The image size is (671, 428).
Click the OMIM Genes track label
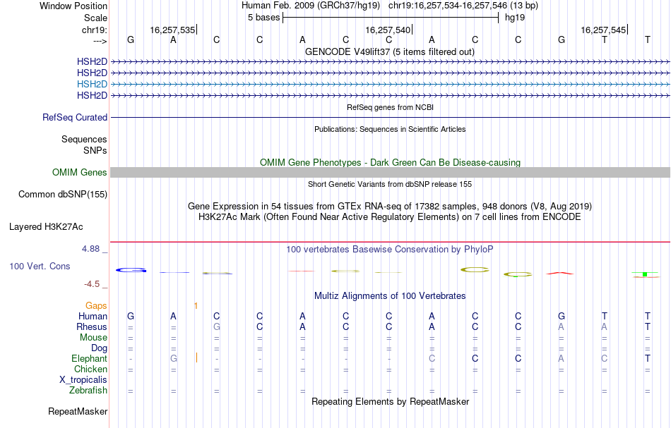[80, 173]
